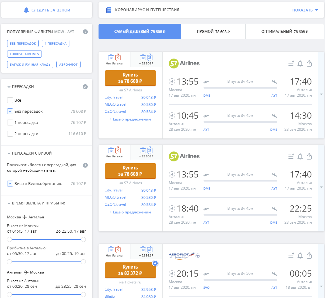Select baggage +23 952 ₽ option in Aeroflot ticket
Image resolution: width=325 pixels, height=298 pixels.
point(146,251)
